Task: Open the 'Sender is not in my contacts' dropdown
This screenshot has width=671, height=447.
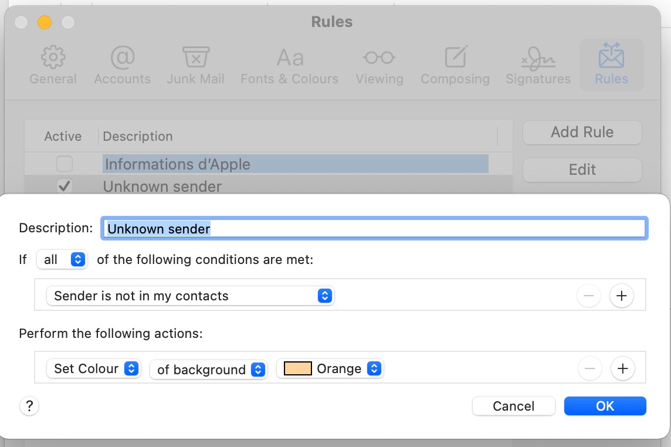Action: (190, 296)
